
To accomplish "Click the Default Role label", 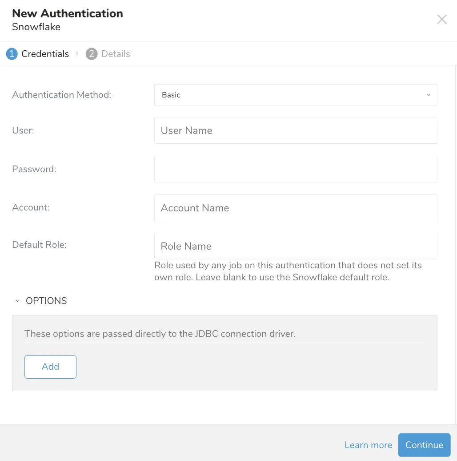I will (x=39, y=245).
